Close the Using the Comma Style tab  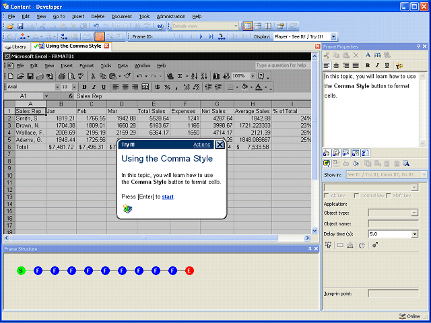pos(106,46)
